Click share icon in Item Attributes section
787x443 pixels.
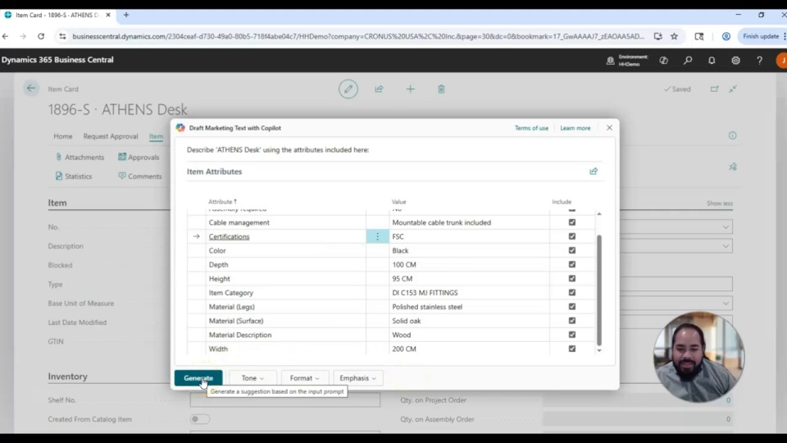pos(594,171)
